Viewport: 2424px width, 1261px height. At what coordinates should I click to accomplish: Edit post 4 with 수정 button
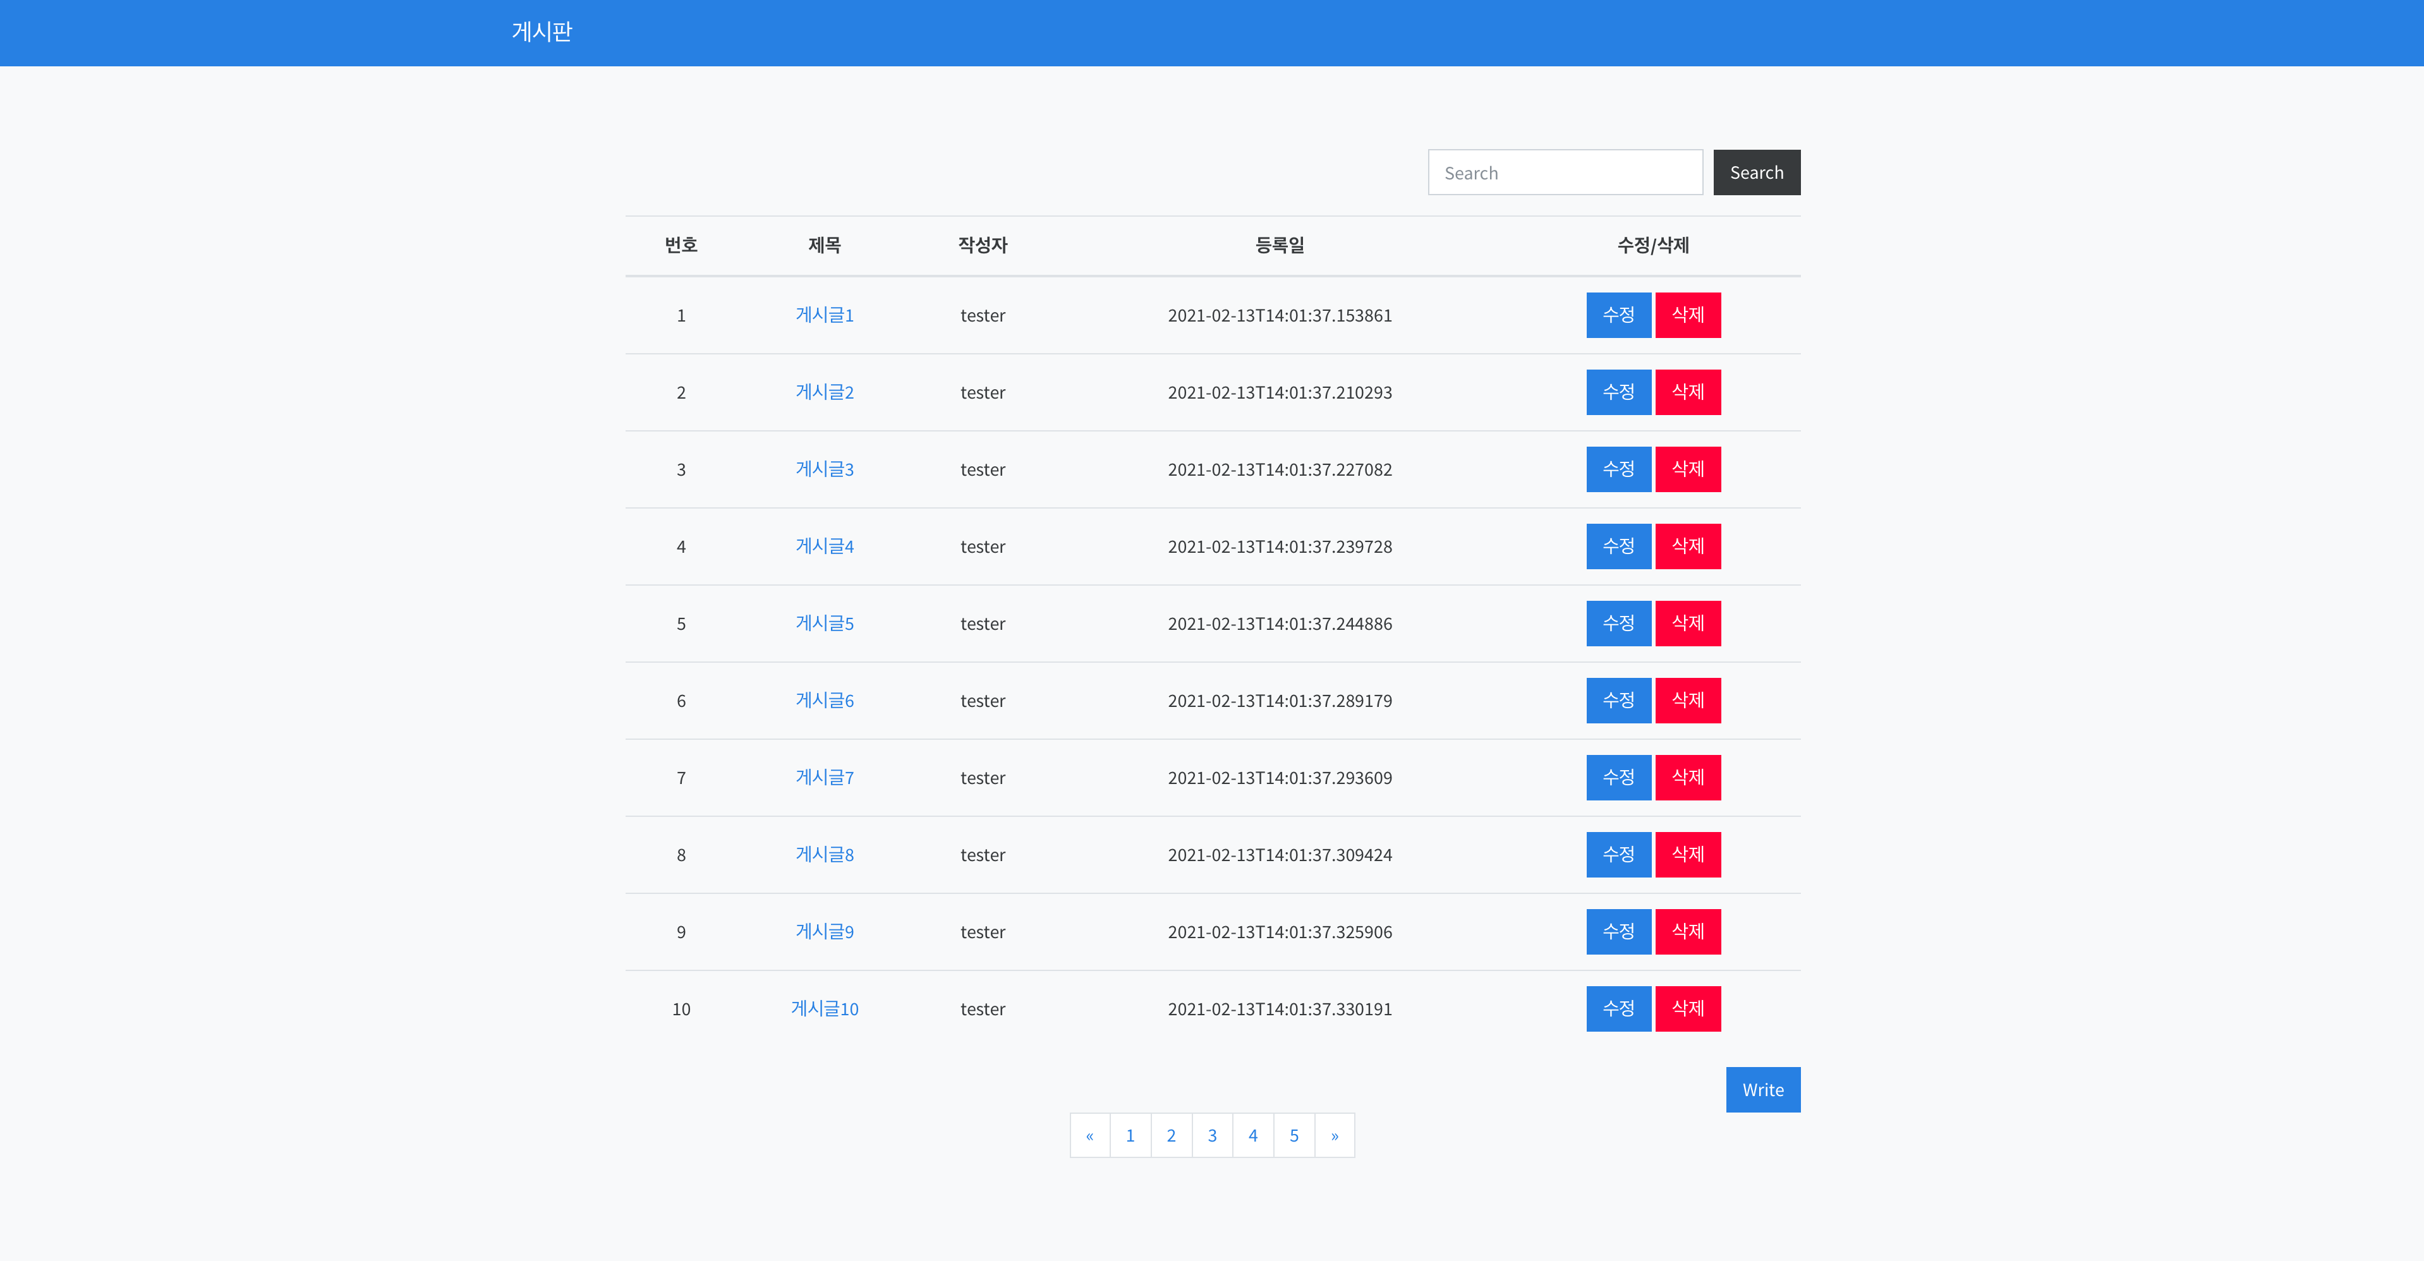(1618, 546)
